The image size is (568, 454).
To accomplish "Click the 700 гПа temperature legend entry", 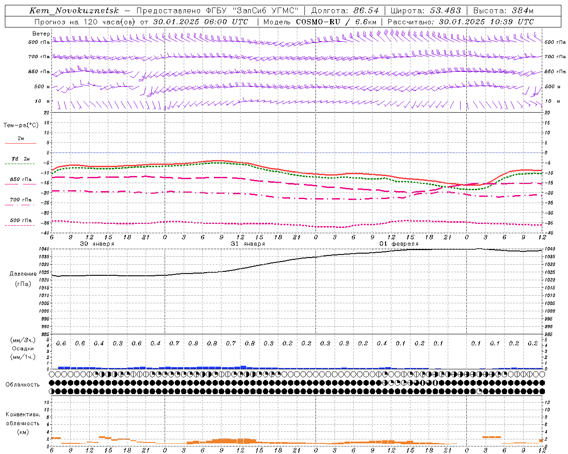I will tap(21, 200).
